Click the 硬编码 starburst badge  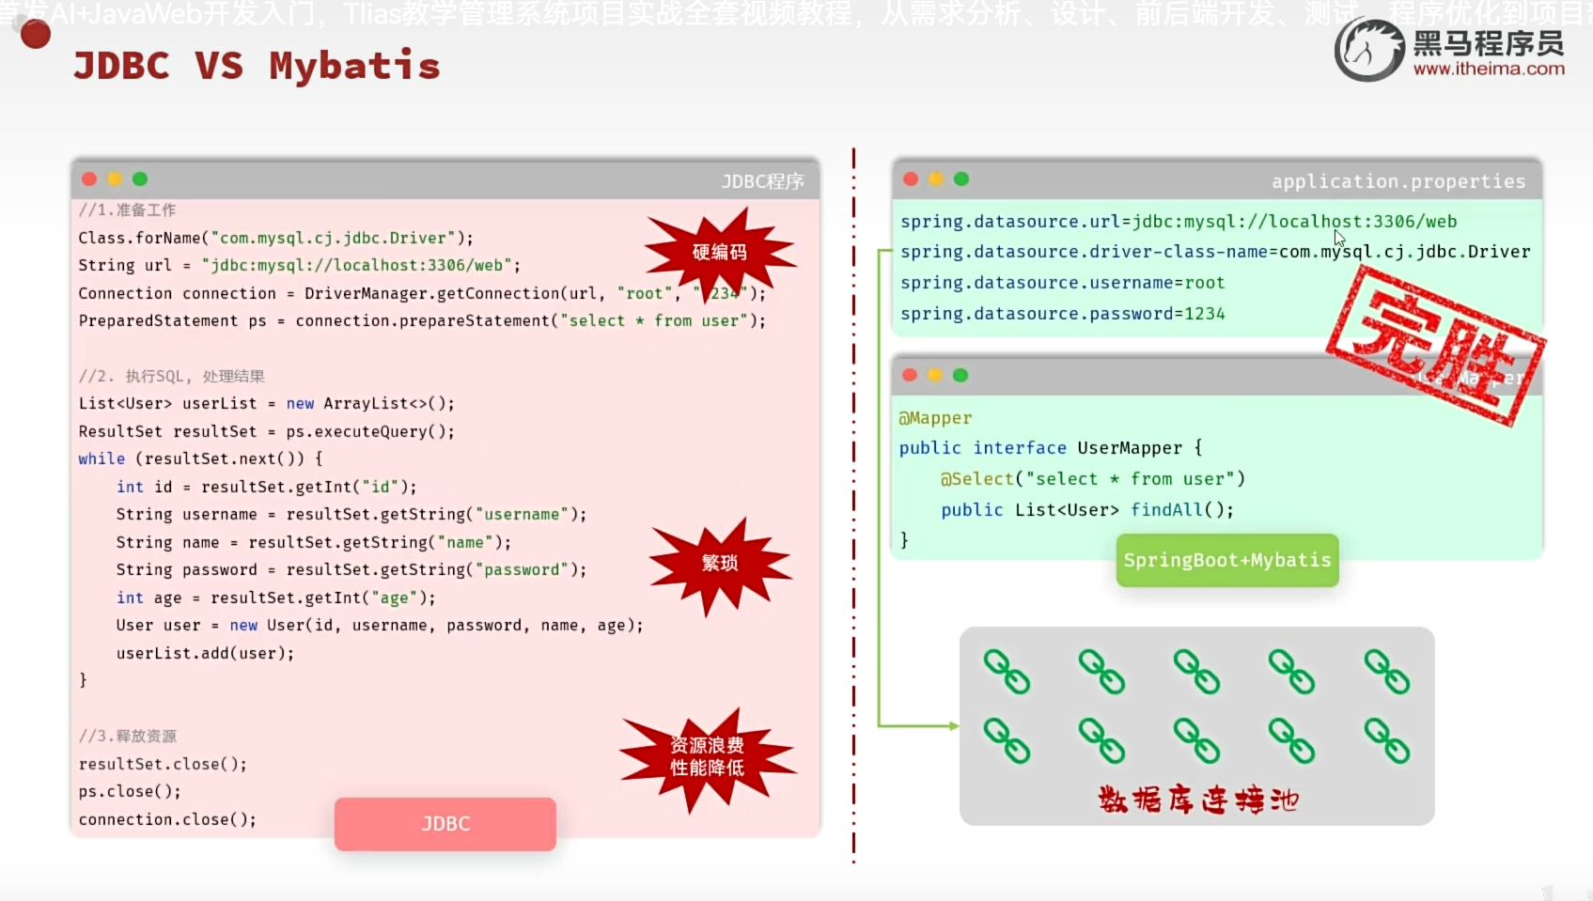pyautogui.click(x=720, y=253)
